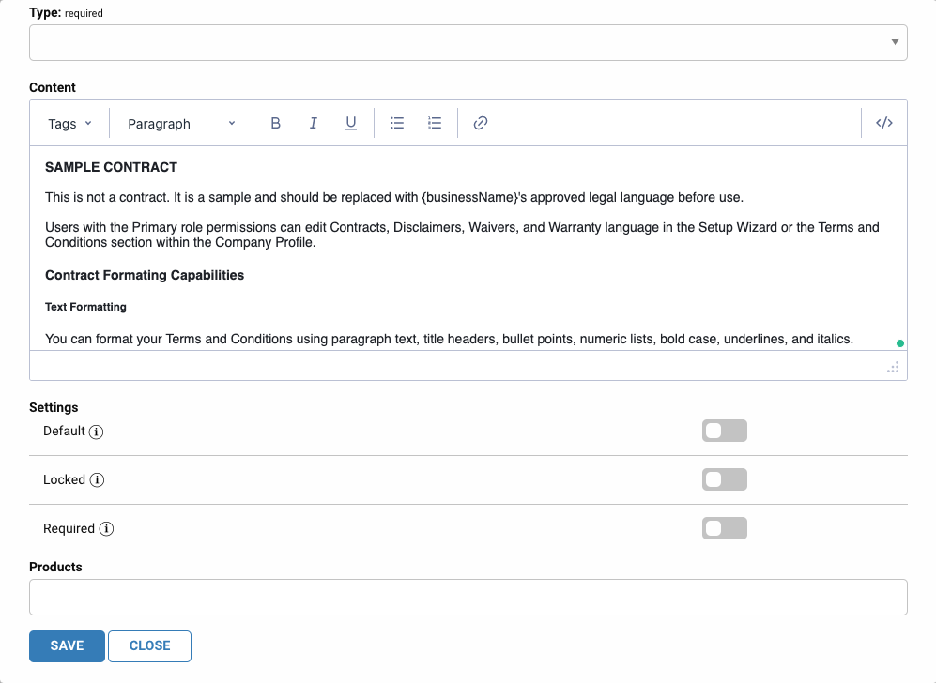The width and height of the screenshot is (936, 683).
Task: Toggle the Locked setting switch
Action: click(724, 479)
